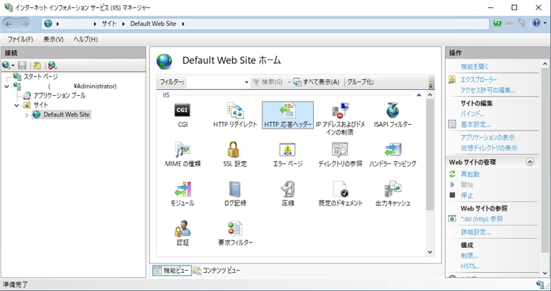
Task: Open ISAPI フィルター feature
Action: click(x=392, y=115)
